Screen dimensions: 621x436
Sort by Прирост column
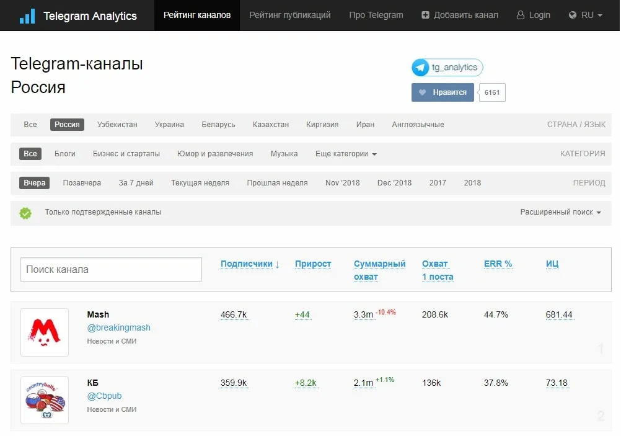point(313,264)
